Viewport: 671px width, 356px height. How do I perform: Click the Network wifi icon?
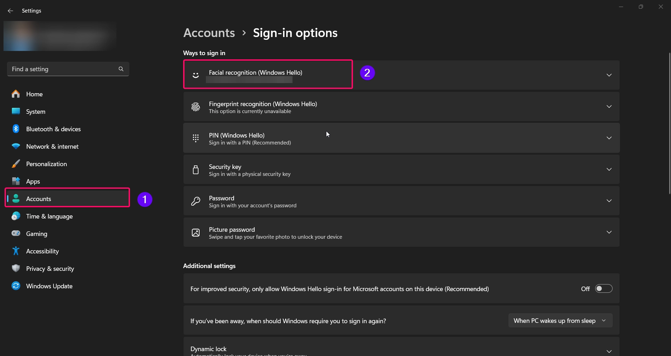click(x=16, y=146)
